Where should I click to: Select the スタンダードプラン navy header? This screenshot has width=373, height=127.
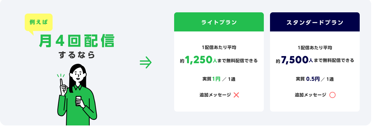tap(315, 22)
